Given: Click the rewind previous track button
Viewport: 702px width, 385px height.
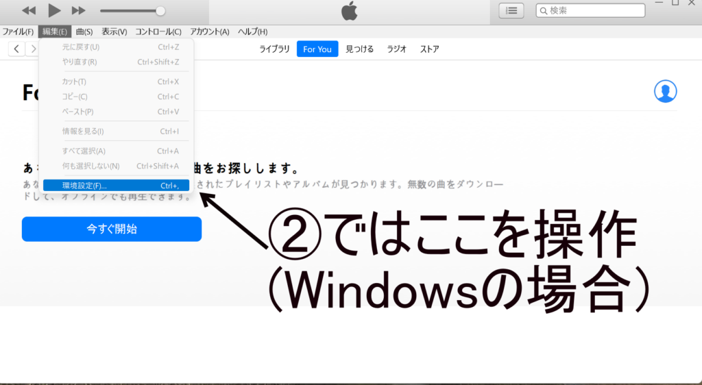Looking at the screenshot, I should tap(29, 10).
